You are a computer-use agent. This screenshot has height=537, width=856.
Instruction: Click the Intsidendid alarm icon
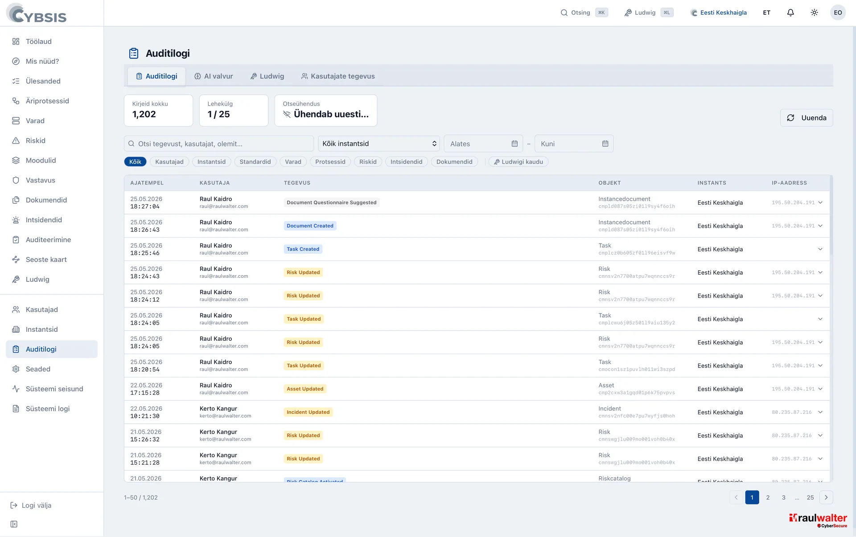(16, 220)
